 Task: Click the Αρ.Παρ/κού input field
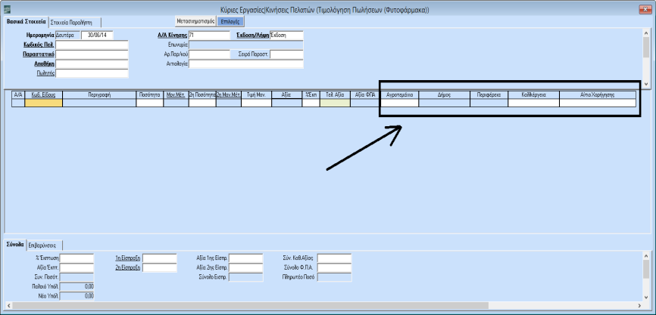coord(209,54)
